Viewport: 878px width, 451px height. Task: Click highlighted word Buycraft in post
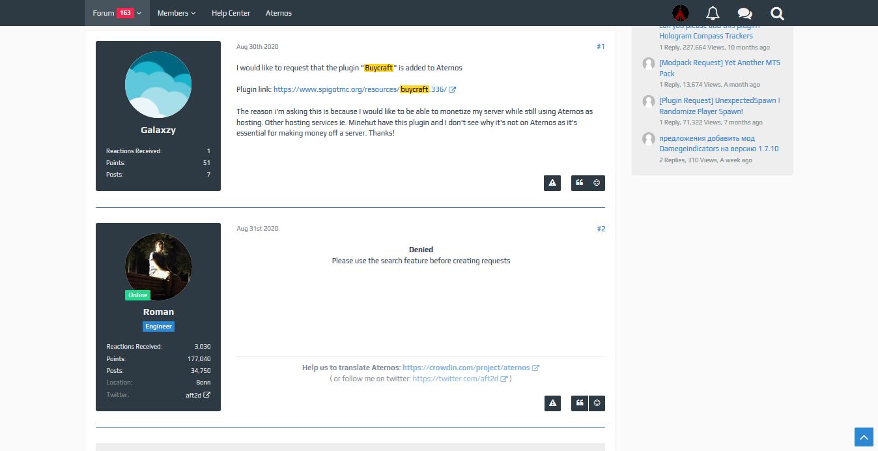pyautogui.click(x=379, y=68)
